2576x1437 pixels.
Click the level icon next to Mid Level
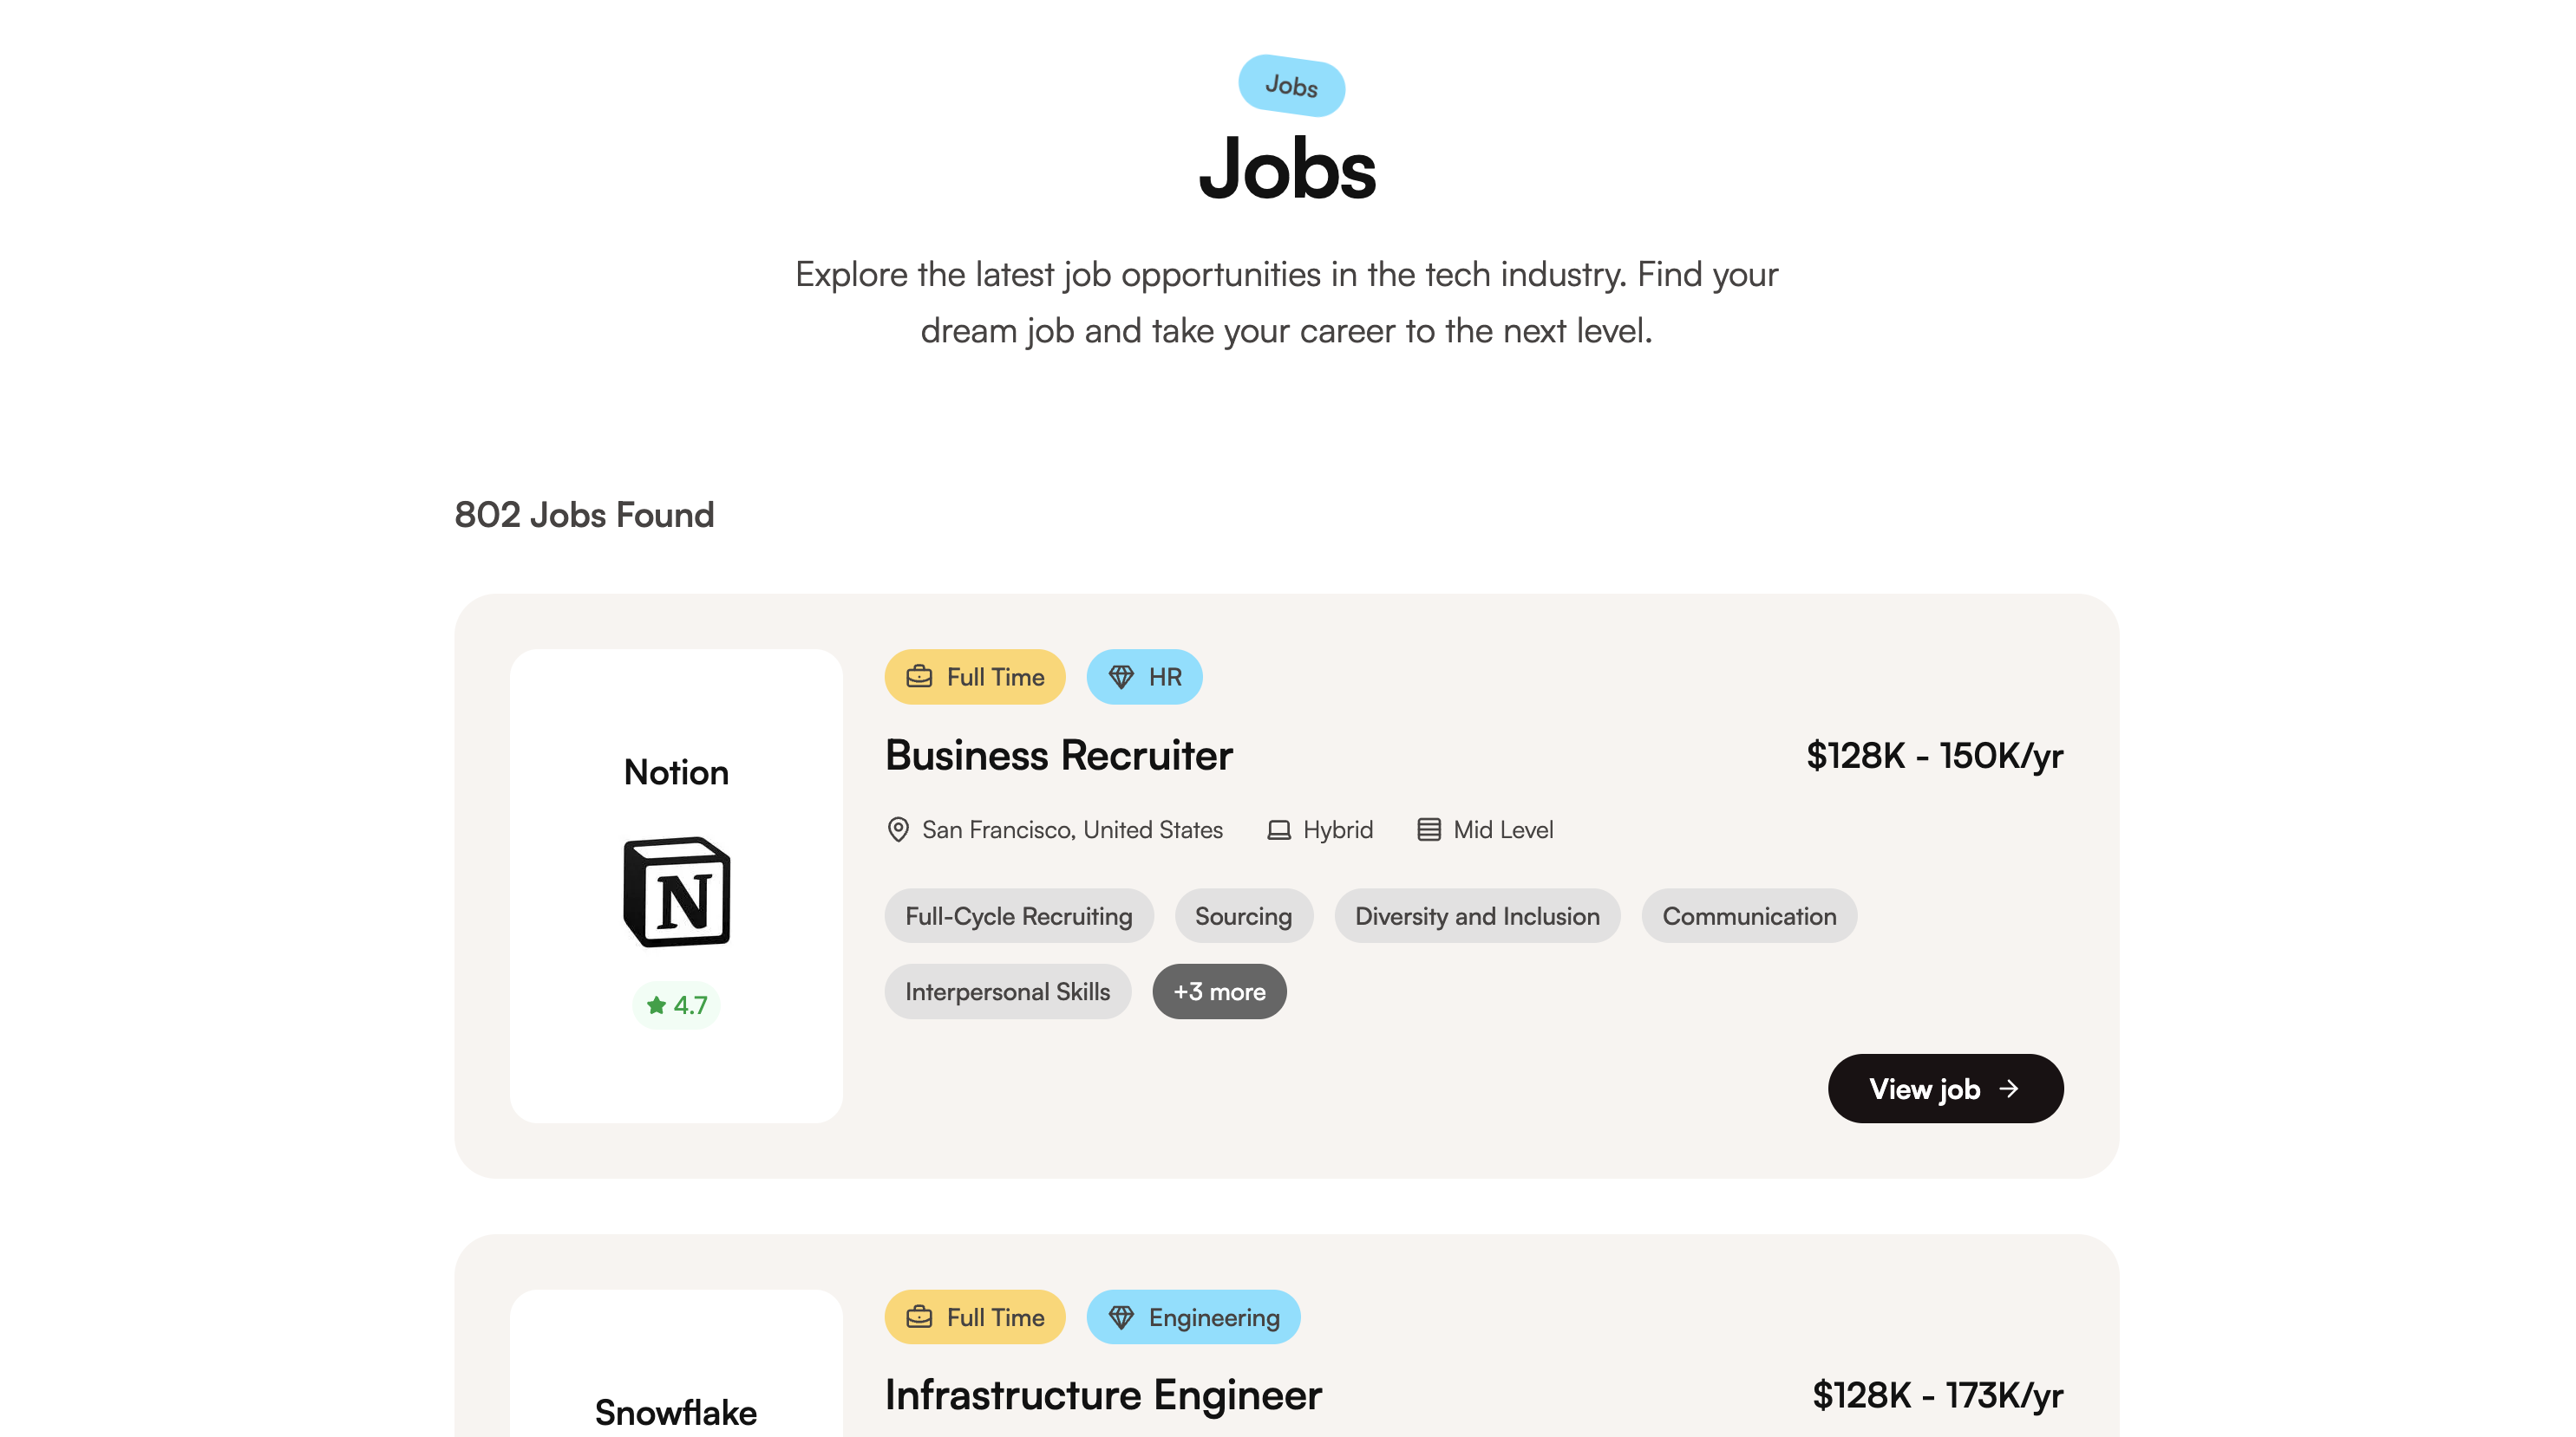[x=1429, y=829]
